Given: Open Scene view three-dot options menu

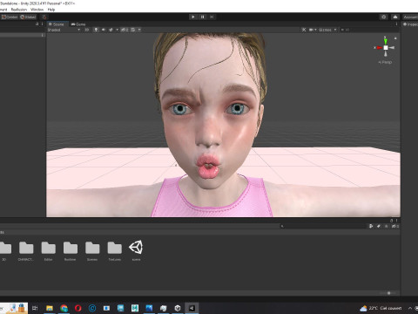Looking at the screenshot, I should [x=396, y=24].
